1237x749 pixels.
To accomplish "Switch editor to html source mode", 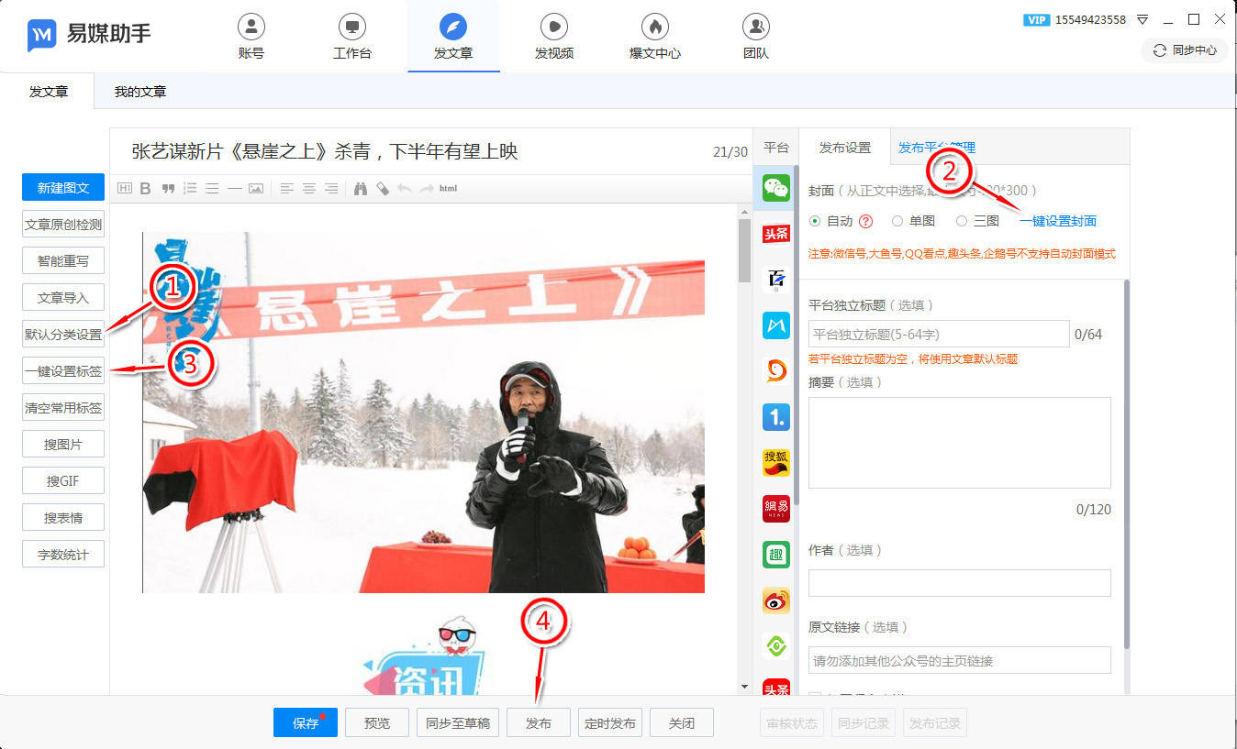I will [448, 189].
